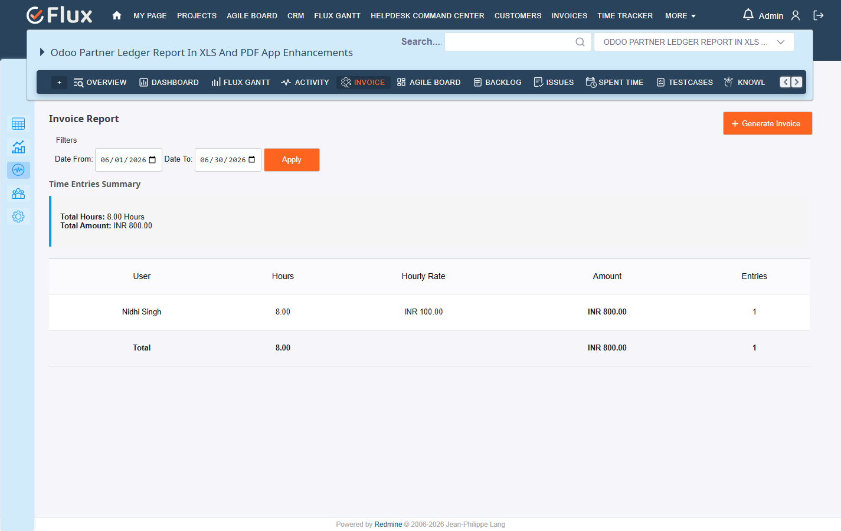Image resolution: width=841 pixels, height=531 pixels.
Task: Open My Page in top menu
Action: point(150,16)
